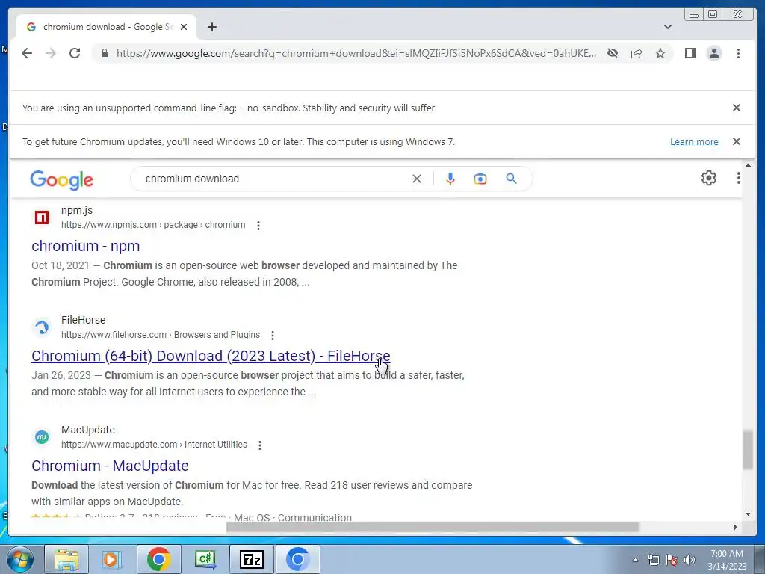
Task: Open the Chromium - MacUpdate result
Action: 110,466
